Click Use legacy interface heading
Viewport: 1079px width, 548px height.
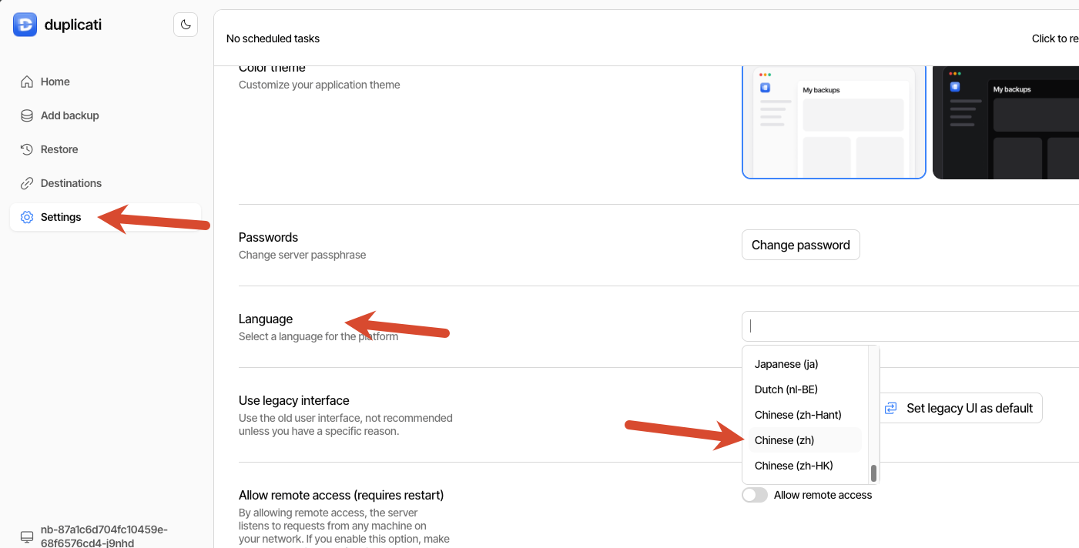[x=294, y=400]
